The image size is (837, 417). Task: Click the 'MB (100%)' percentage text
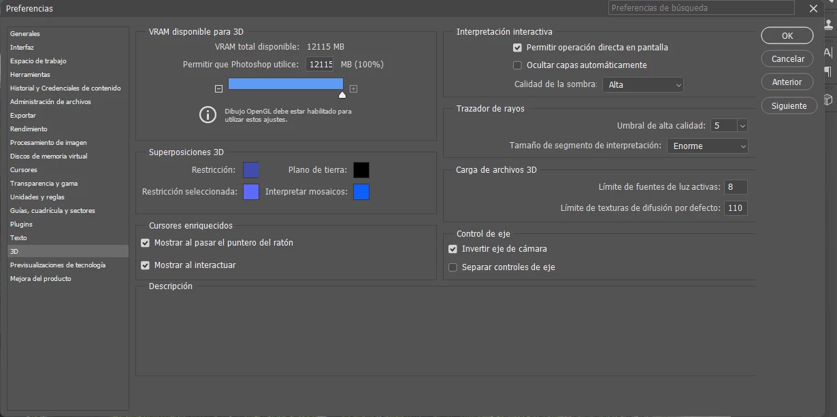(x=362, y=65)
